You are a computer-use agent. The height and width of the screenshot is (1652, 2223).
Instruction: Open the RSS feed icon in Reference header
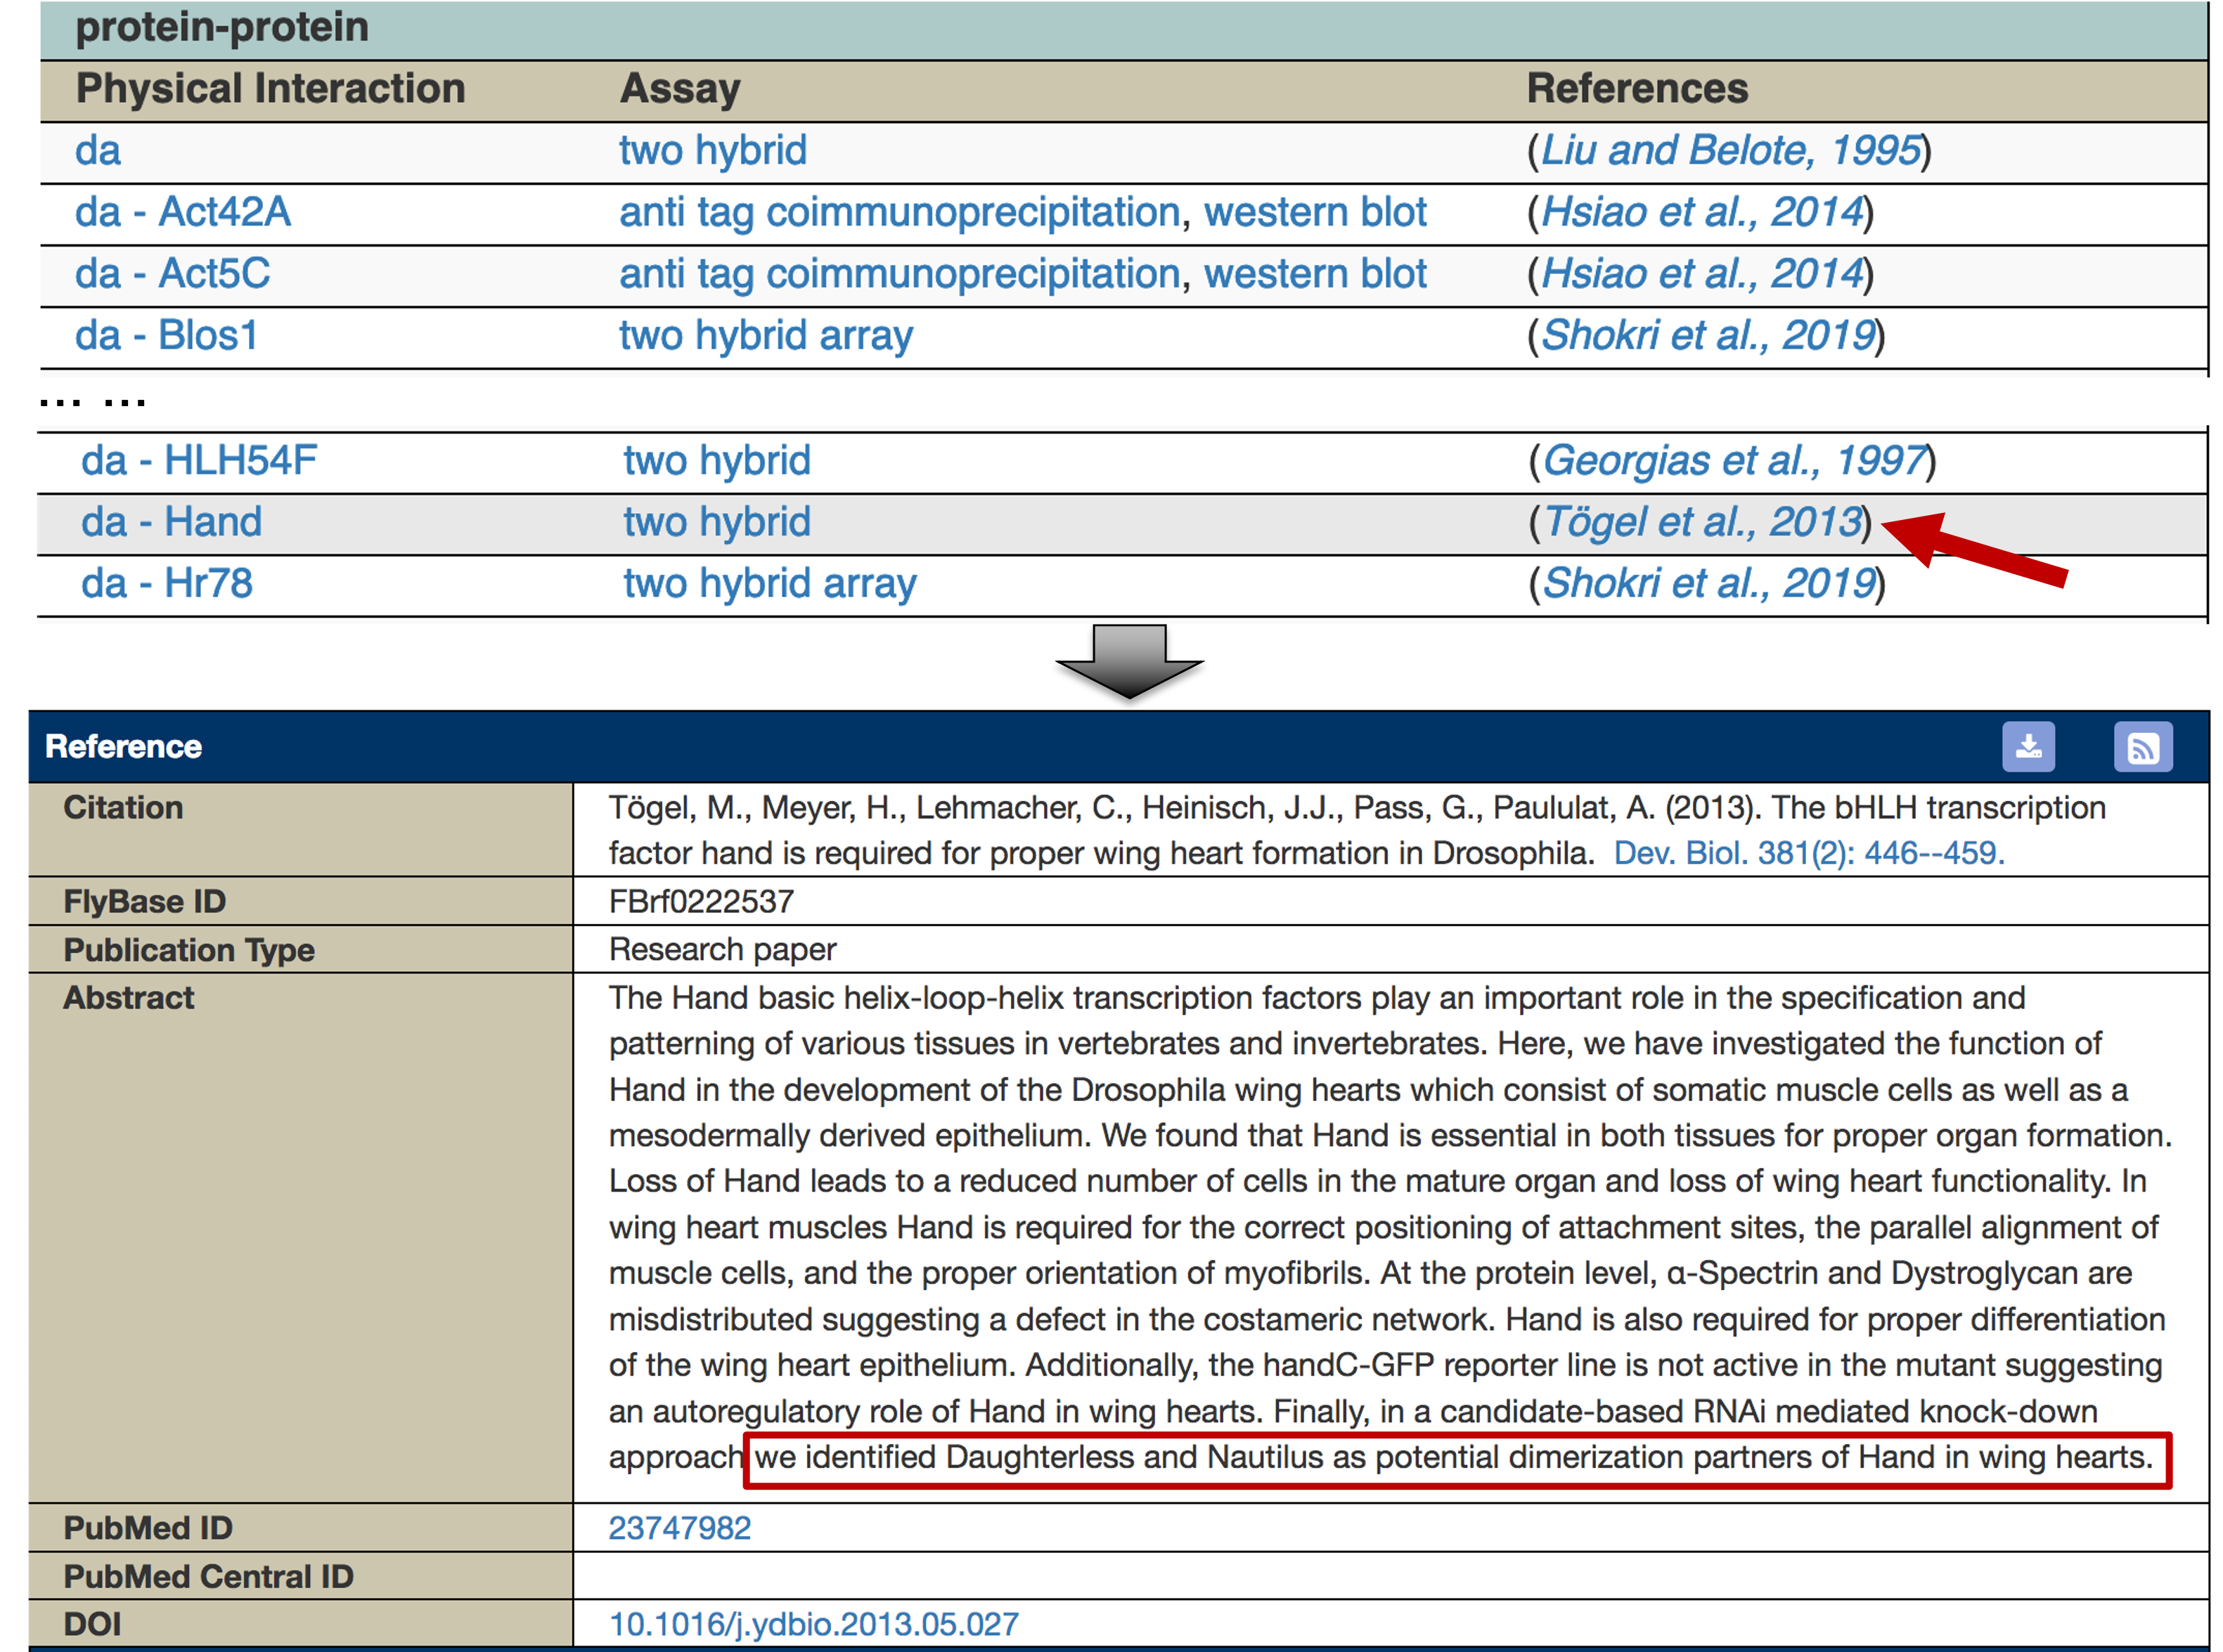[x=2143, y=746]
